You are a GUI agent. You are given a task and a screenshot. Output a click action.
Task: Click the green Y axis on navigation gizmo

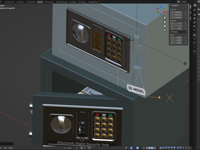click(164, 9)
